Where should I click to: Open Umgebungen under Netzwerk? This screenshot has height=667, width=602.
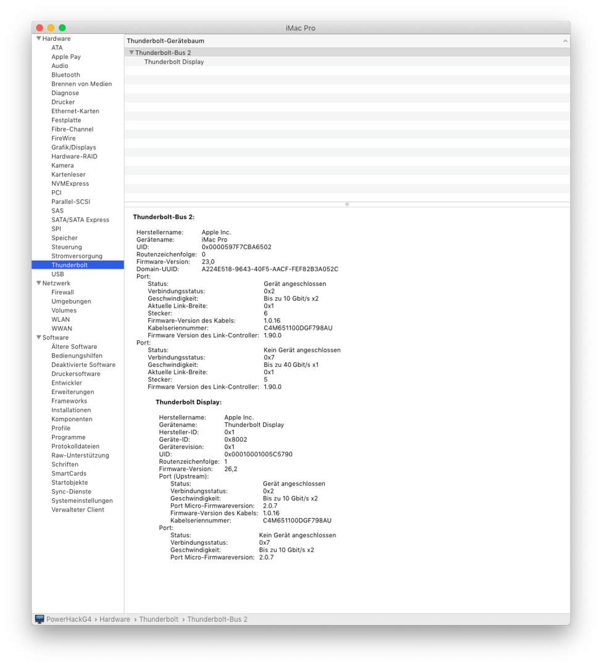tap(71, 301)
